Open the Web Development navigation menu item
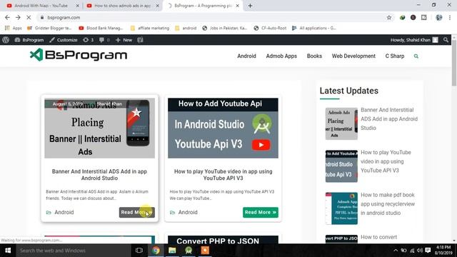Viewport: 457px width, 257px height. point(353,56)
